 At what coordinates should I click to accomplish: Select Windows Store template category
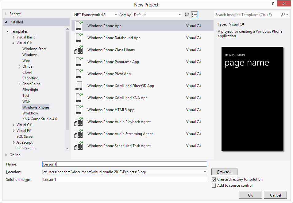[35, 49]
